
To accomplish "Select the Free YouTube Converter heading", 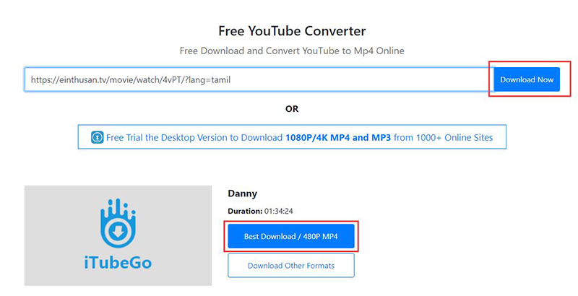I will [292, 31].
